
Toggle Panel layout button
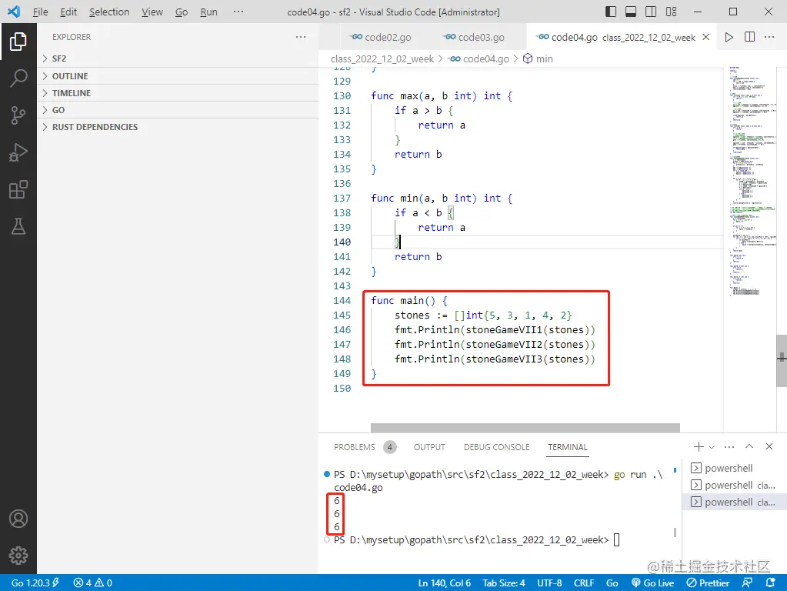(630, 12)
